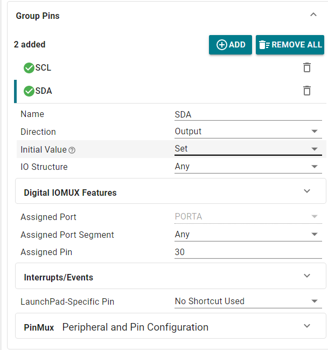Click the LaunchPad-Specific Pin label
This screenshot has width=328, height=350.
click(67, 301)
